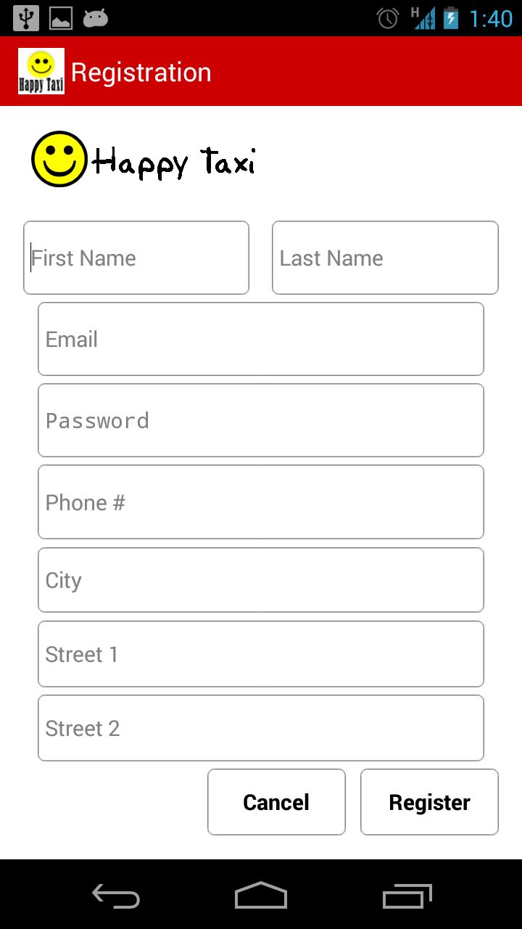Click the Cancel button
522x929 pixels.
point(276,802)
